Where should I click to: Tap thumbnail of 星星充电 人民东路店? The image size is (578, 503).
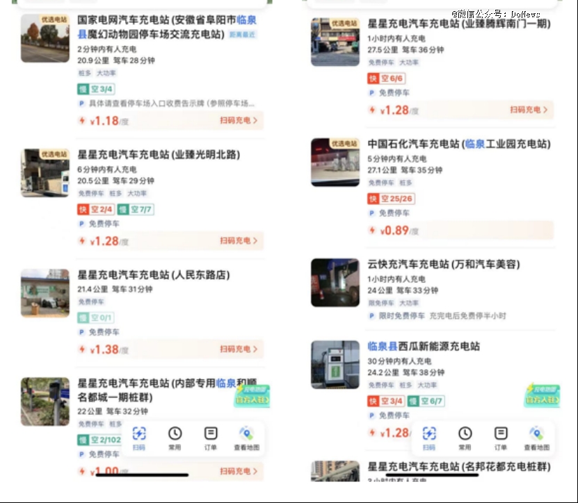tap(45, 293)
